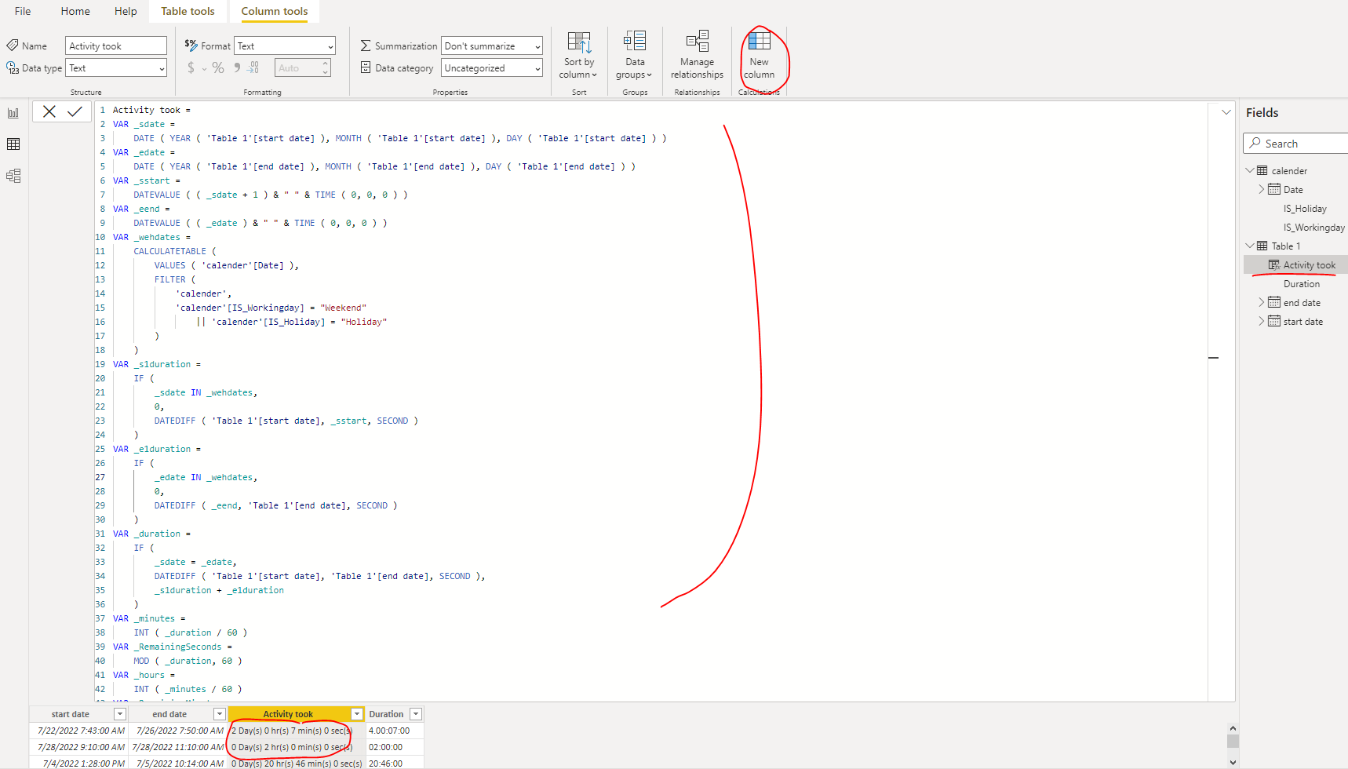Apply percentage format icon
The width and height of the screenshot is (1348, 769).
coord(218,68)
